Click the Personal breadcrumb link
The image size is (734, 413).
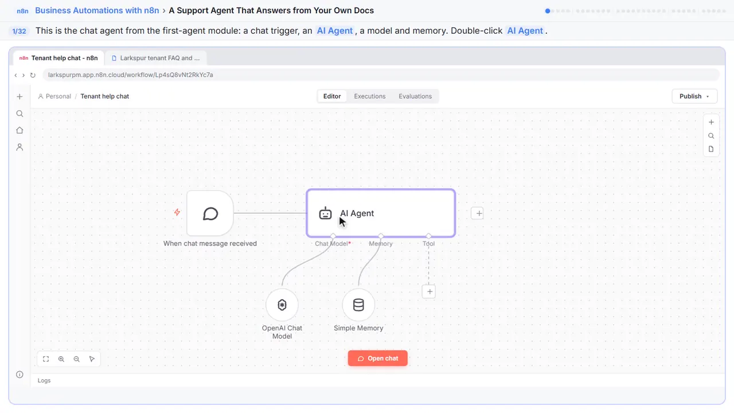point(54,96)
